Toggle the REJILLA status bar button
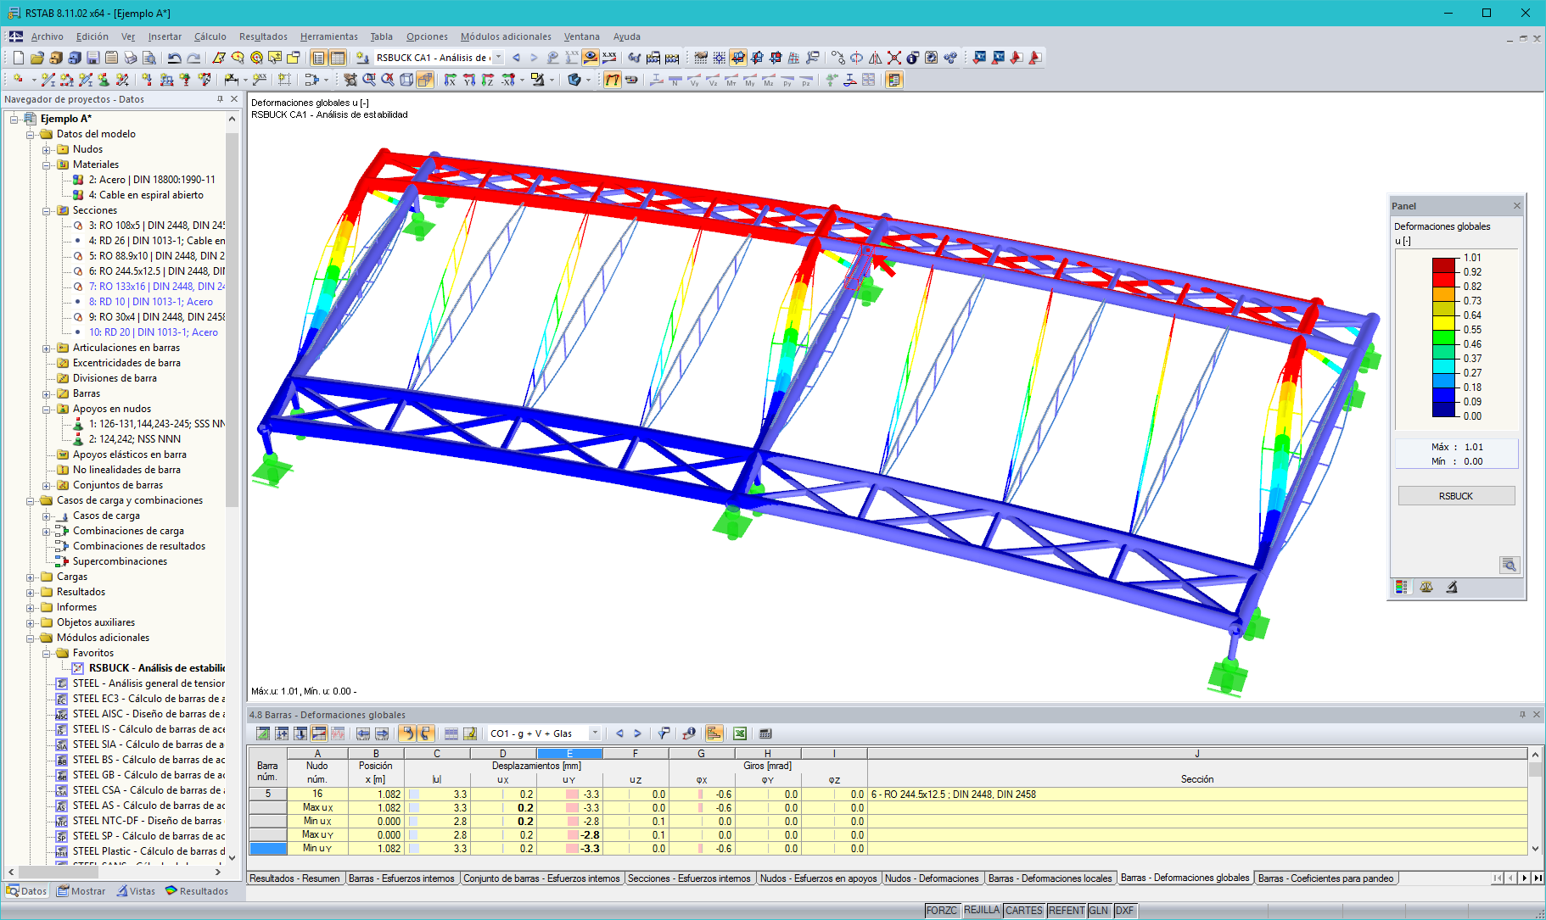Image resolution: width=1546 pixels, height=920 pixels. pyautogui.click(x=982, y=910)
